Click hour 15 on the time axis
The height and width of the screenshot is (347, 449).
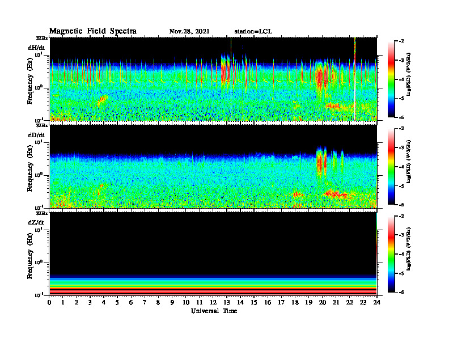(254, 303)
